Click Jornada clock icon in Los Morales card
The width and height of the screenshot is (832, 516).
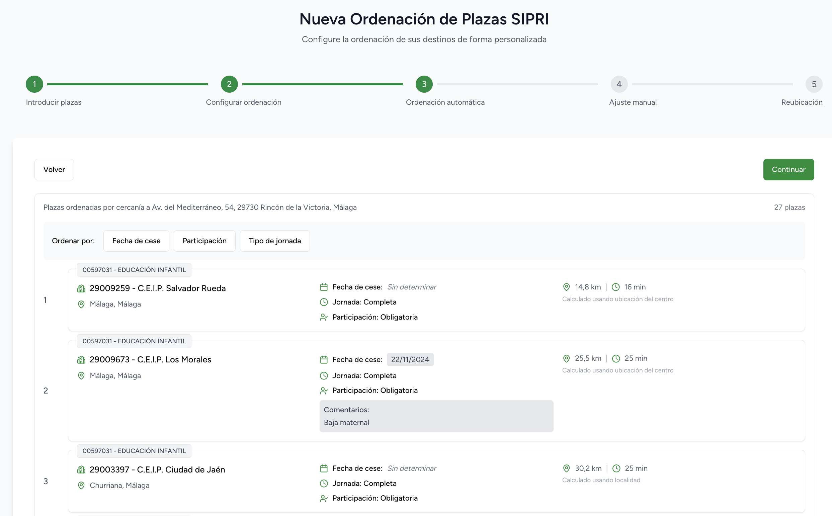(324, 376)
